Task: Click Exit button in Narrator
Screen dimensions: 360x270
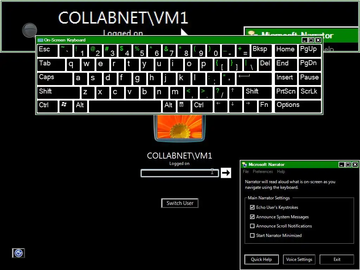Action: click(337, 259)
